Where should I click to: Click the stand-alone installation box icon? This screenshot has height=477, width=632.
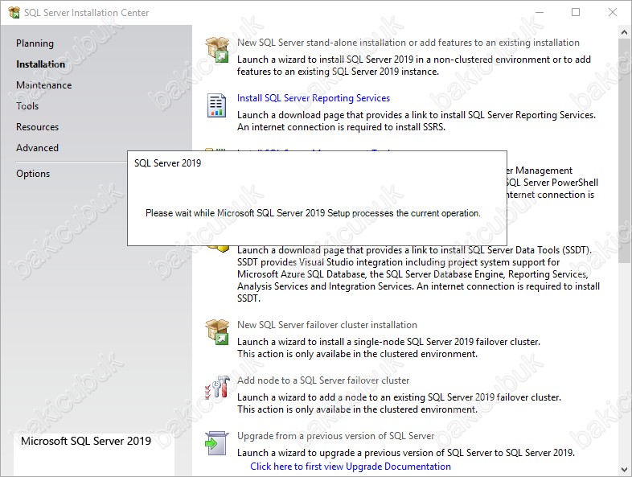click(217, 50)
